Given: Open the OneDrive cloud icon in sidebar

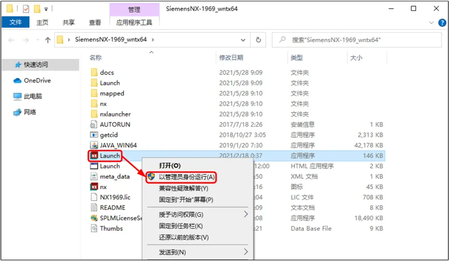Looking at the screenshot, I should pyautogui.click(x=17, y=80).
